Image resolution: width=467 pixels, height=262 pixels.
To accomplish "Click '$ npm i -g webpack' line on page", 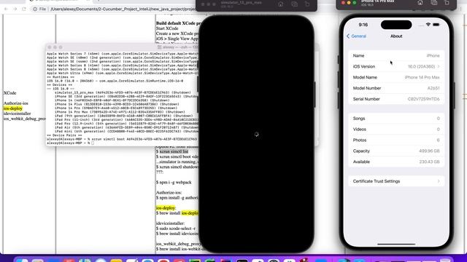I will pyautogui.click(x=174, y=183).
